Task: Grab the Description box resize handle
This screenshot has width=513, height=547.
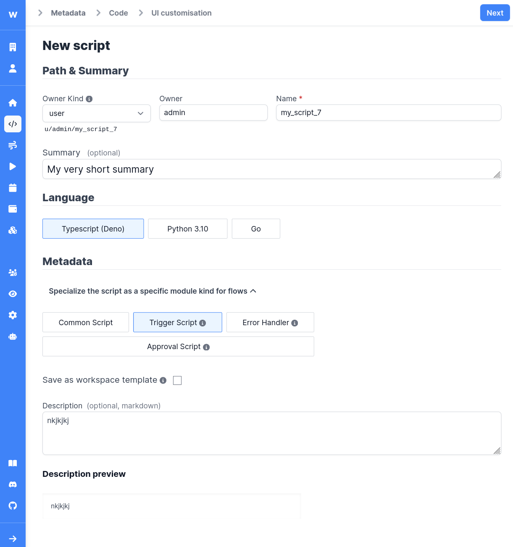Action: pos(497,450)
